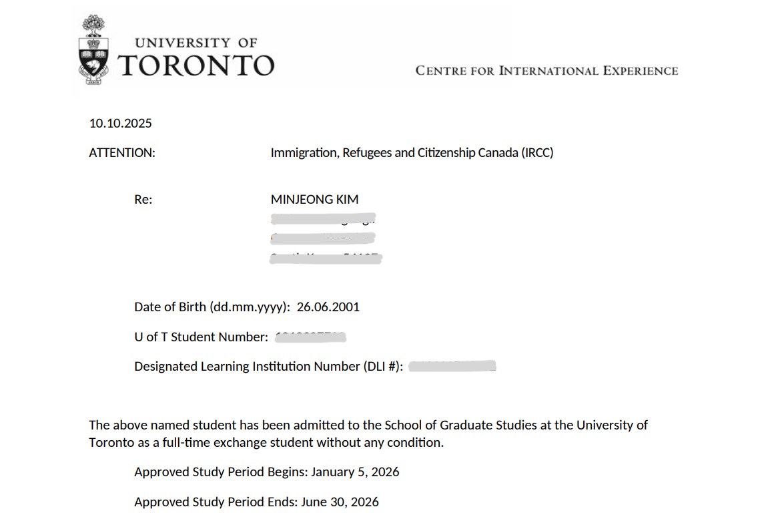This screenshot has height=521, width=768.
Task: Click the Date of Birth label
Action: 212,307
